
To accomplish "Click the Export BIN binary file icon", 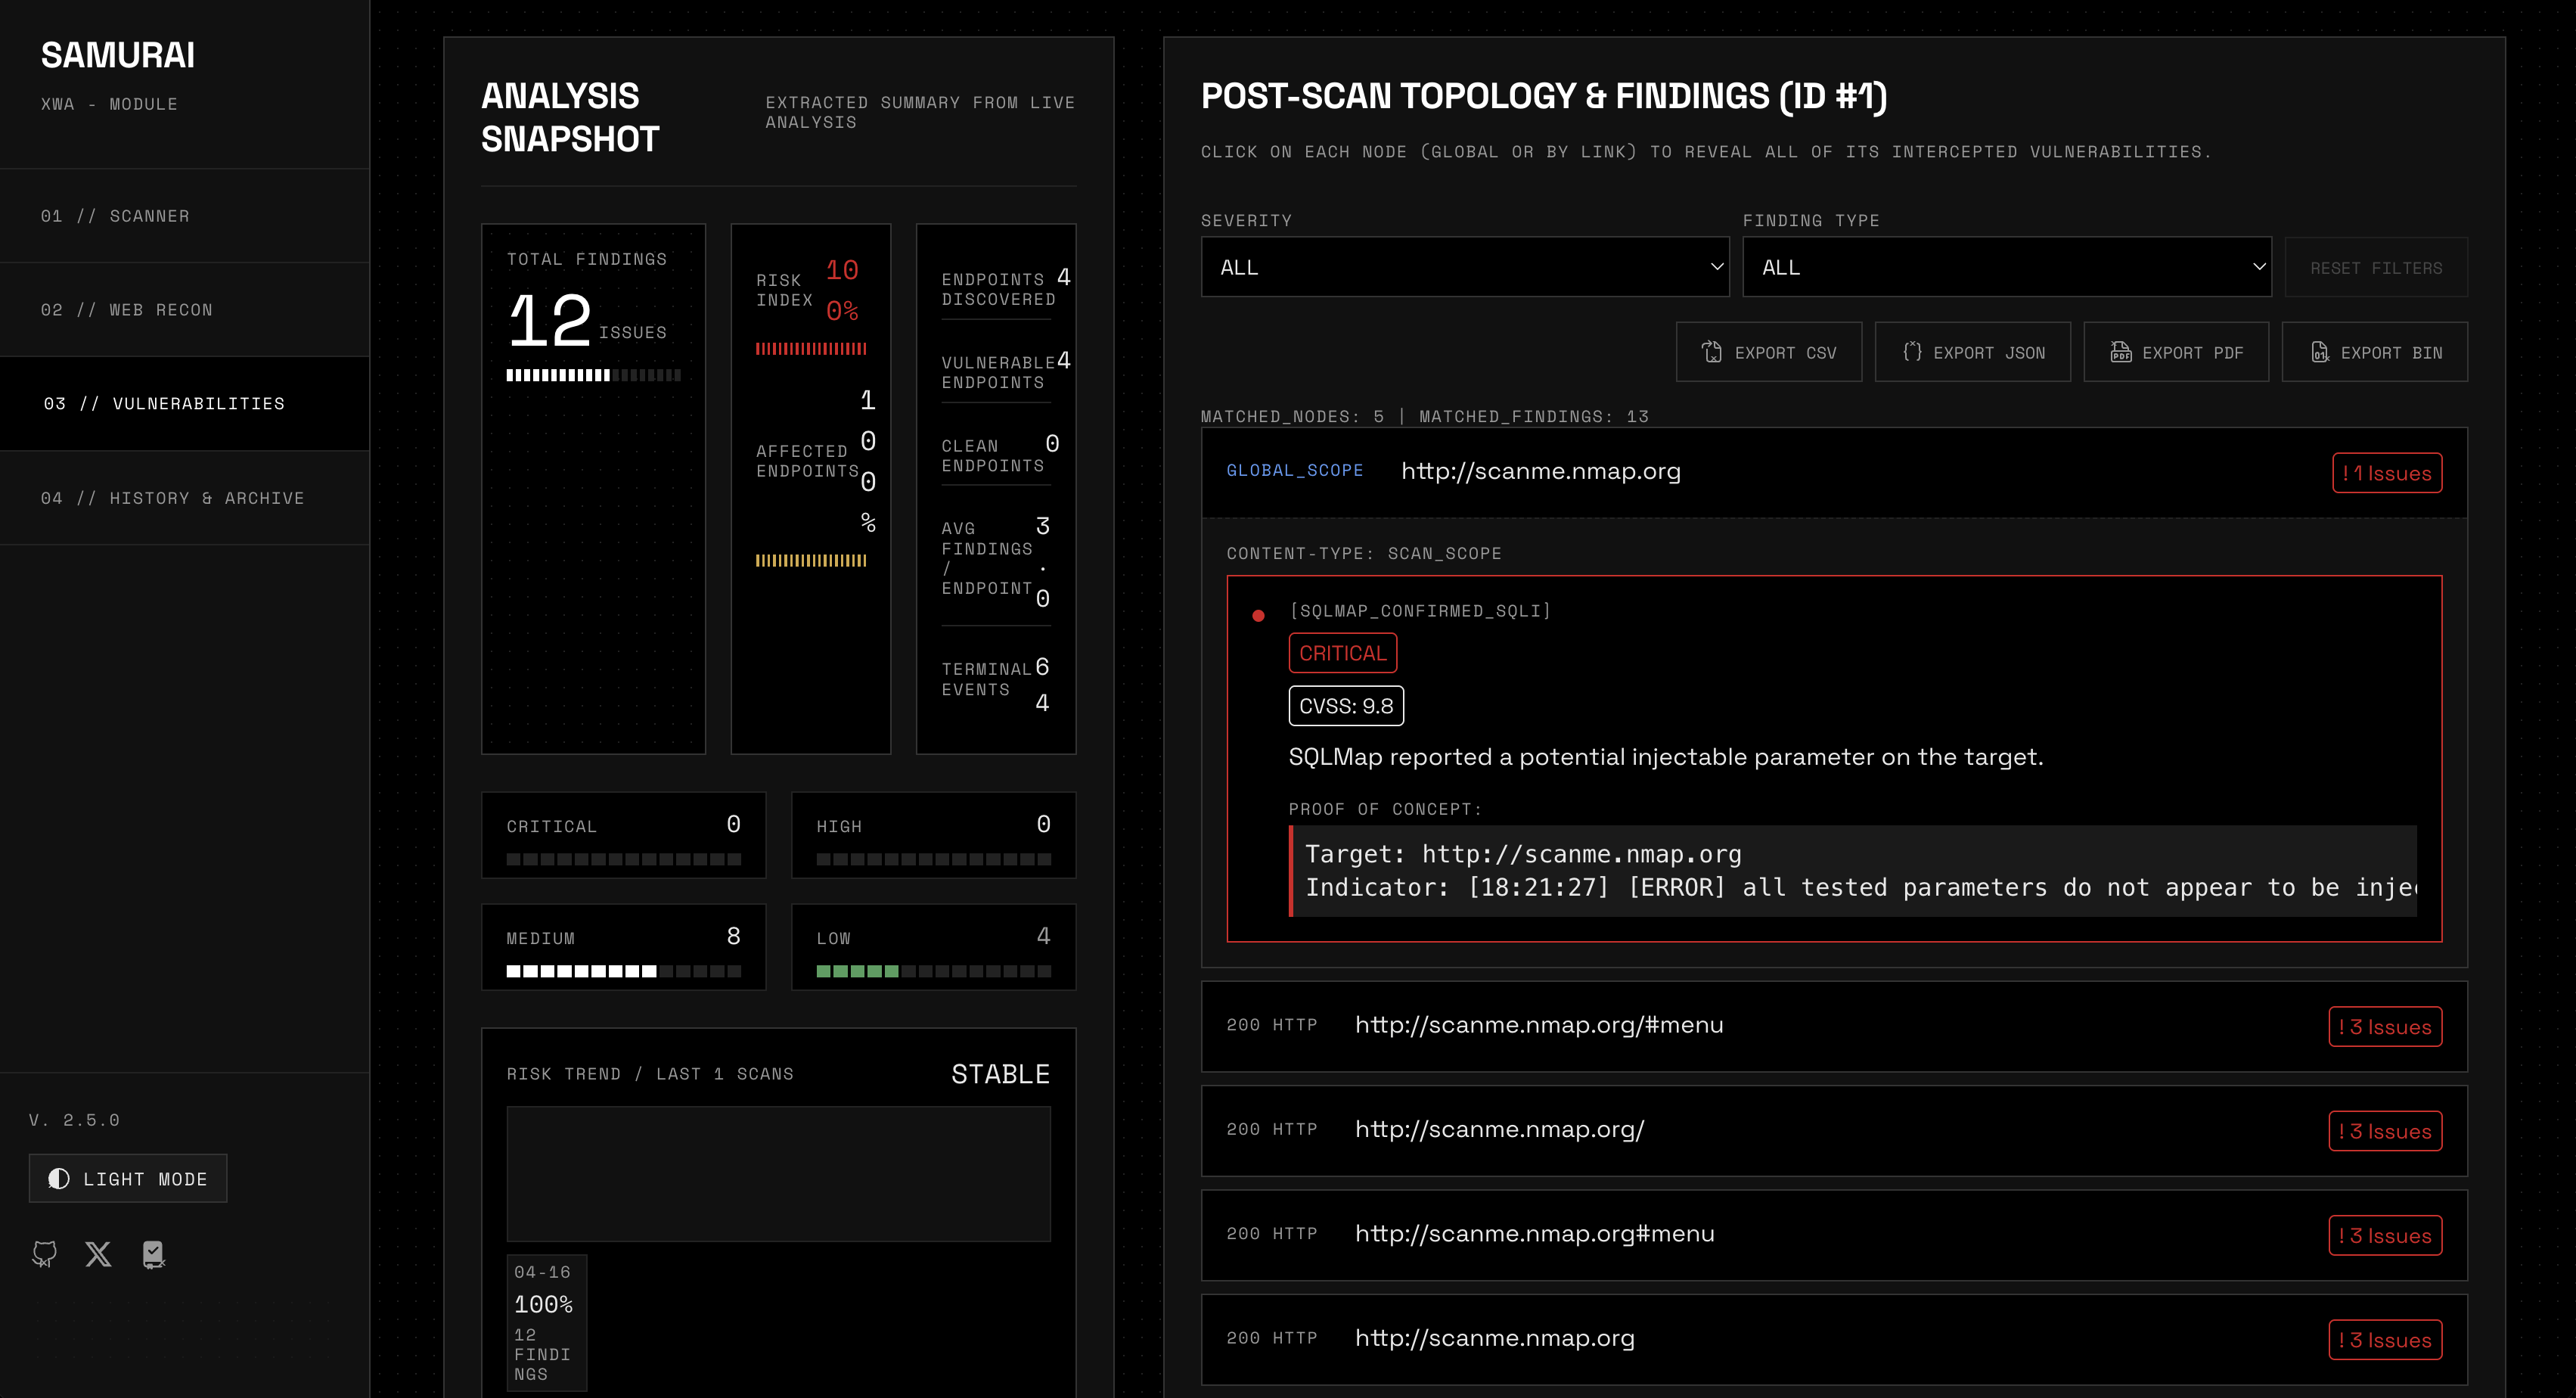I will [x=2320, y=352].
